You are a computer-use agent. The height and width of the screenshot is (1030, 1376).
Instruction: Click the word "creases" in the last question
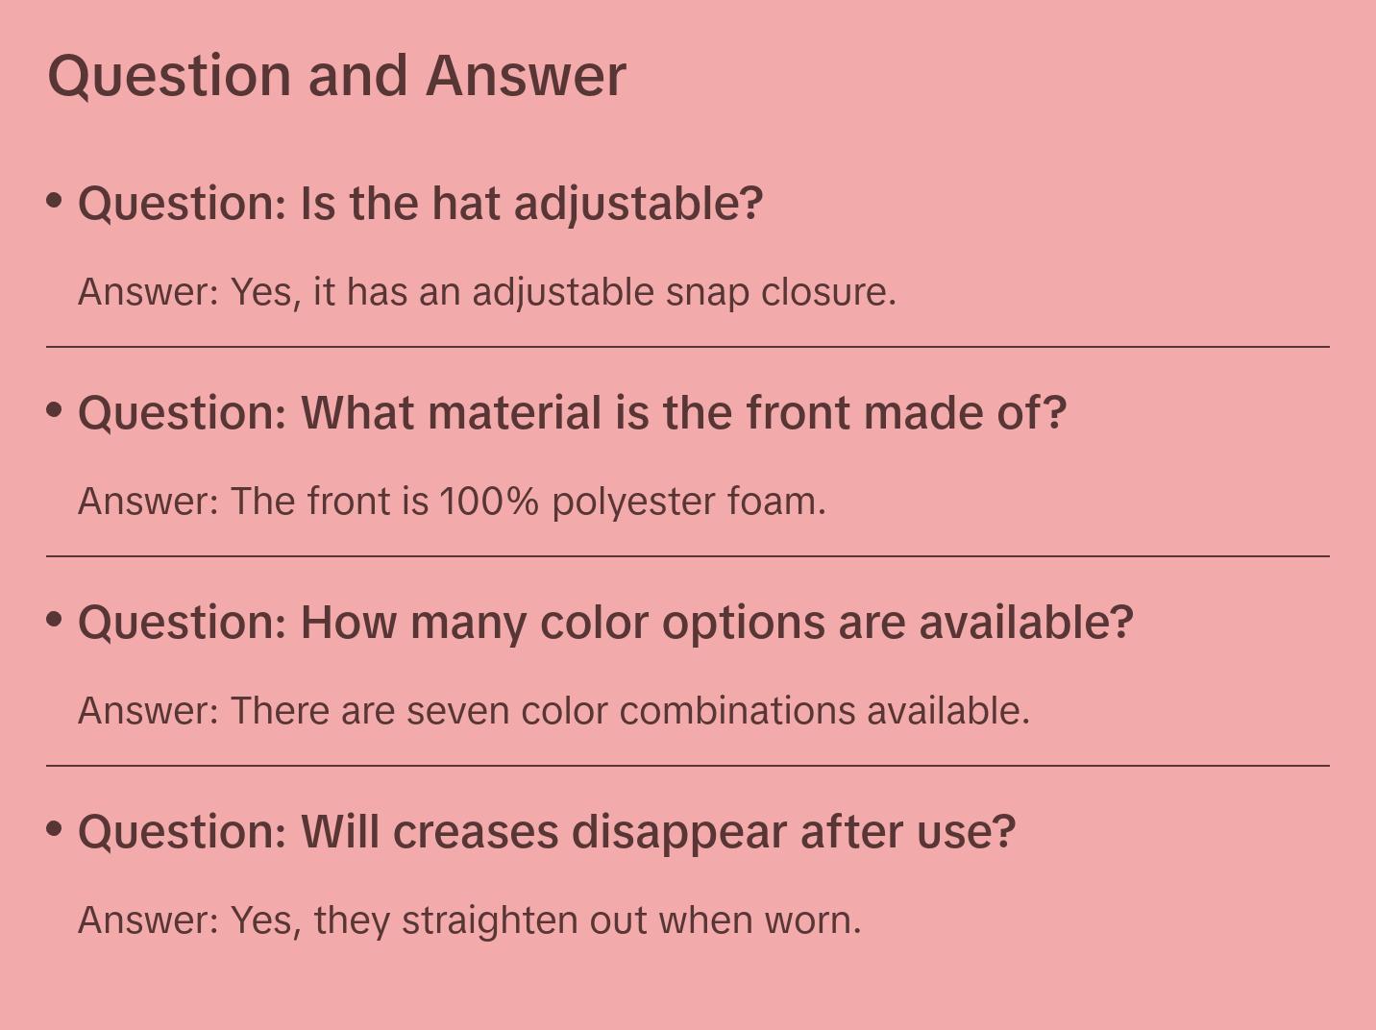[x=475, y=832]
